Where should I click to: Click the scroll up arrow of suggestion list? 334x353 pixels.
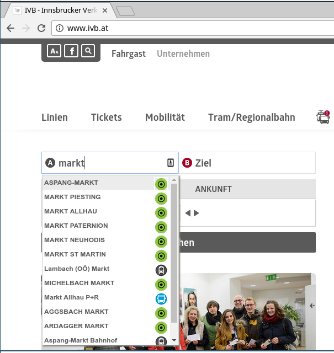pyautogui.click(x=174, y=180)
